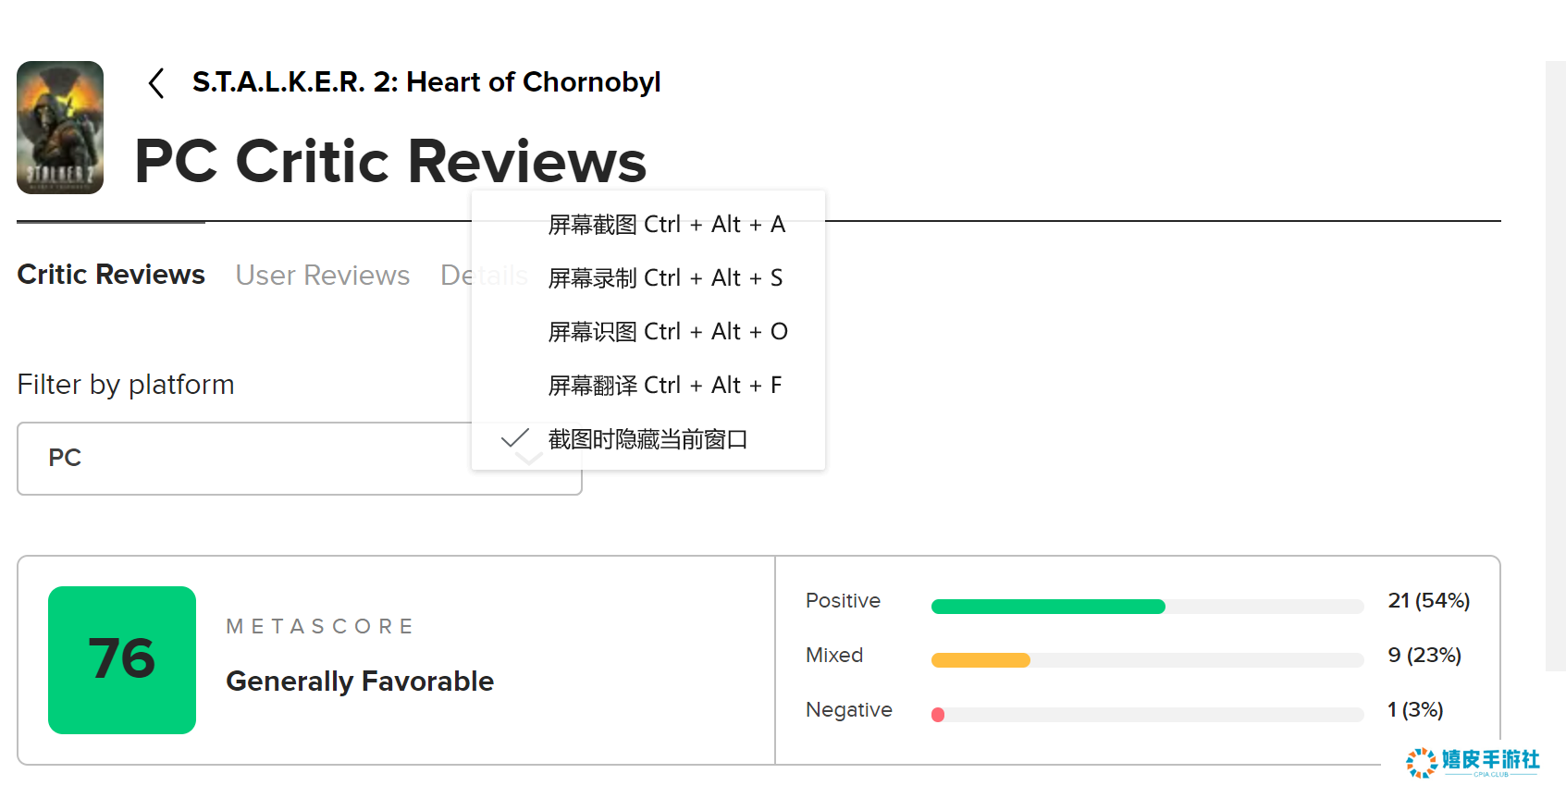Choose 屏幕翻译 Ctrl+Alt+F option
This screenshot has width=1566, height=786.
(664, 386)
